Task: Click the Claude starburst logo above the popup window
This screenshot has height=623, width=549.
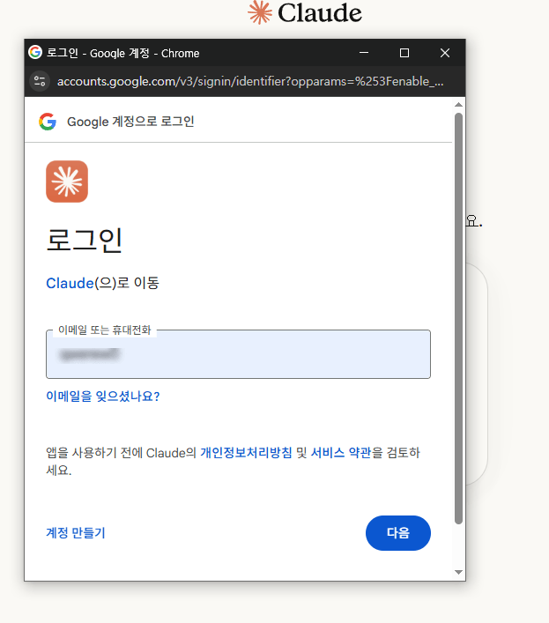Action: tap(259, 12)
